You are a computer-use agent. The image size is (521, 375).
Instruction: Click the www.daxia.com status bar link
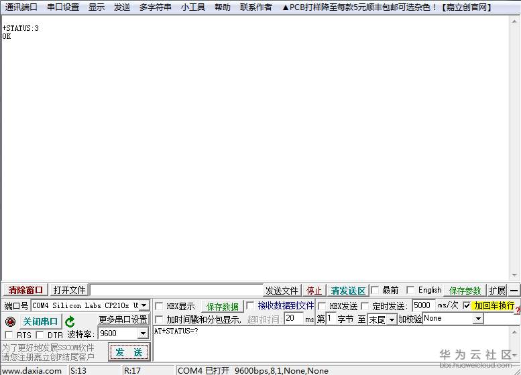tap(32, 371)
